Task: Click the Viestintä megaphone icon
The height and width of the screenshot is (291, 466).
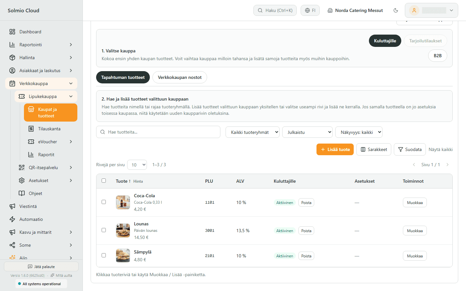Action: (x=12, y=206)
